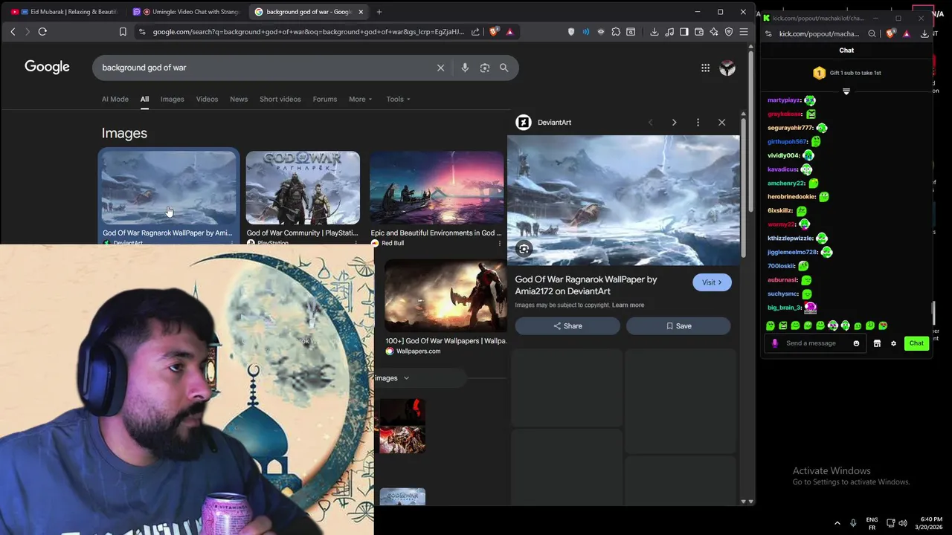Click the Send a message chat input
Viewport: 952px width, 535px height.
(814, 343)
